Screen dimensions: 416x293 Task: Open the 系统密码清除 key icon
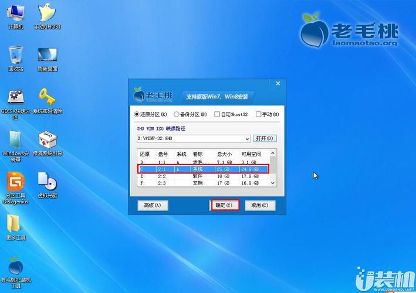pos(47,101)
